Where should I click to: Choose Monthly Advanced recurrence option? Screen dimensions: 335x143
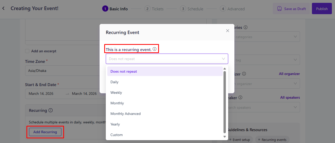tap(125, 114)
